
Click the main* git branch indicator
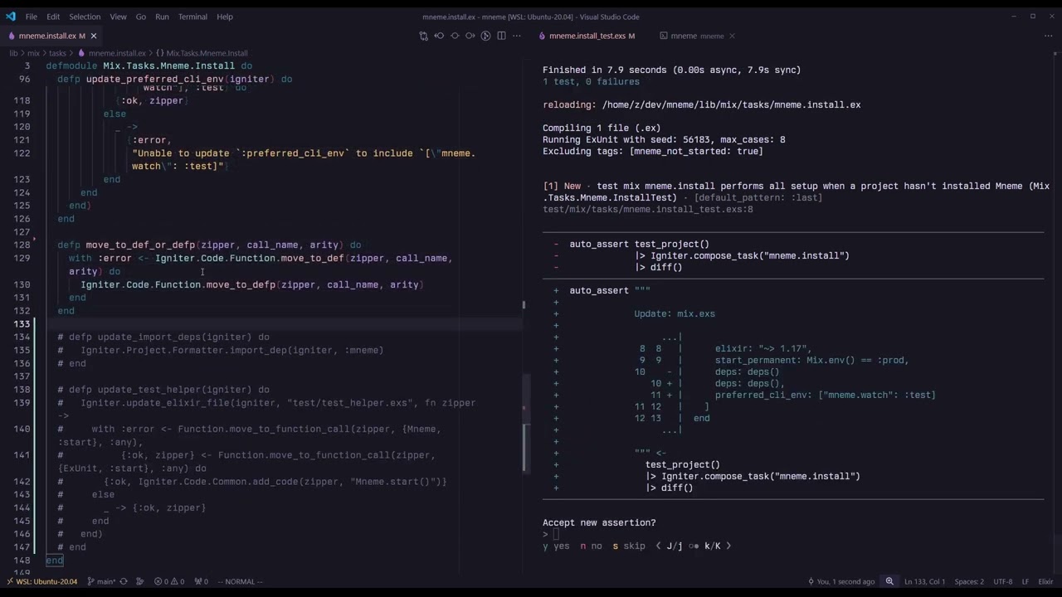tap(101, 581)
